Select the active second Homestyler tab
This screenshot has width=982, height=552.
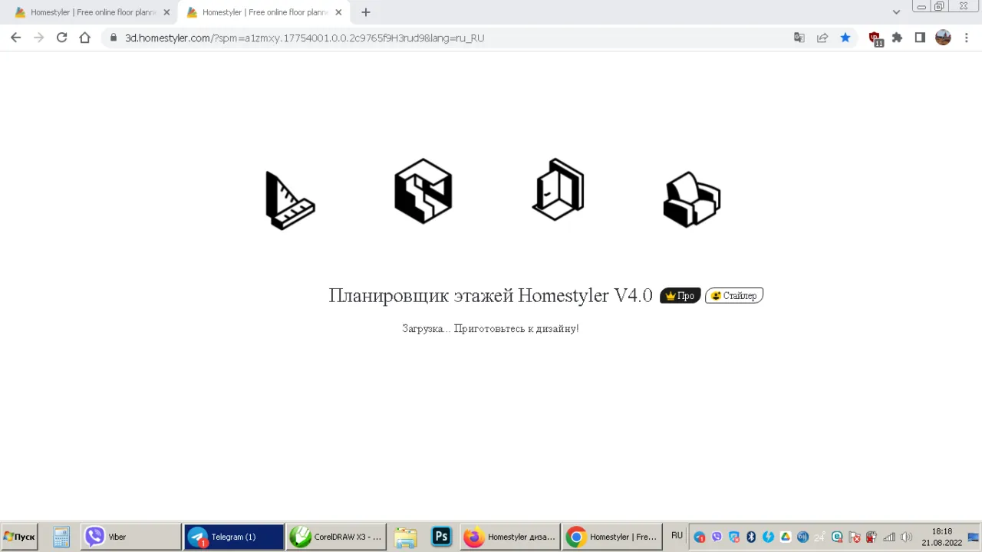(x=265, y=12)
